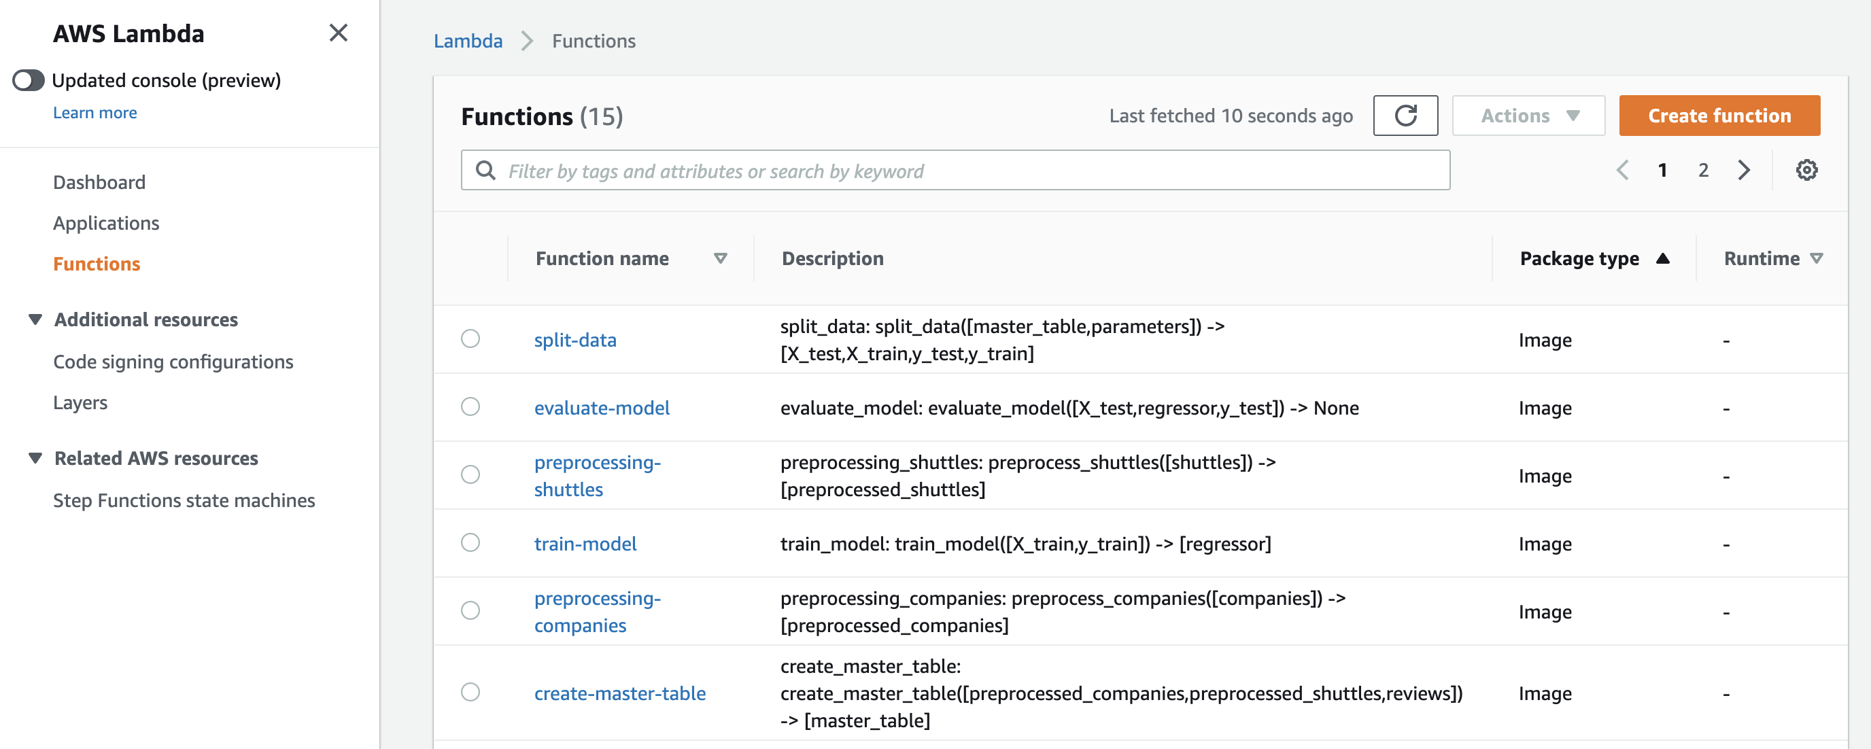Viewport: 1871px width, 749px height.
Task: Open the Dashboard navigation item
Action: [99, 182]
